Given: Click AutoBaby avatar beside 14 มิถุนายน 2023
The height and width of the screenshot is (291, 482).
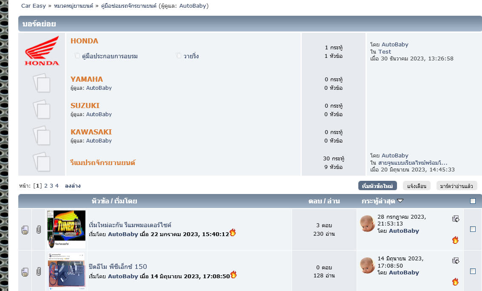Looking at the screenshot, I should [367, 265].
